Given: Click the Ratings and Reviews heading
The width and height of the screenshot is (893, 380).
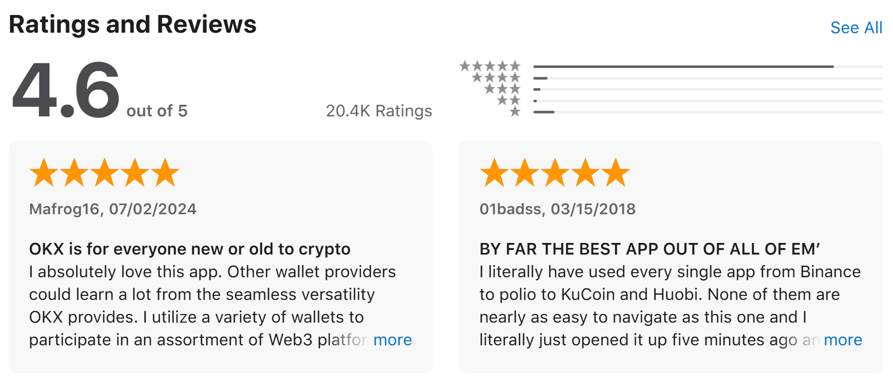Looking at the screenshot, I should click(133, 24).
